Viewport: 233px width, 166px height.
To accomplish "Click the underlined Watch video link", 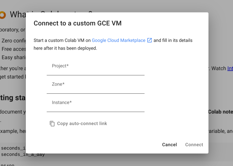I will (230, 68).
